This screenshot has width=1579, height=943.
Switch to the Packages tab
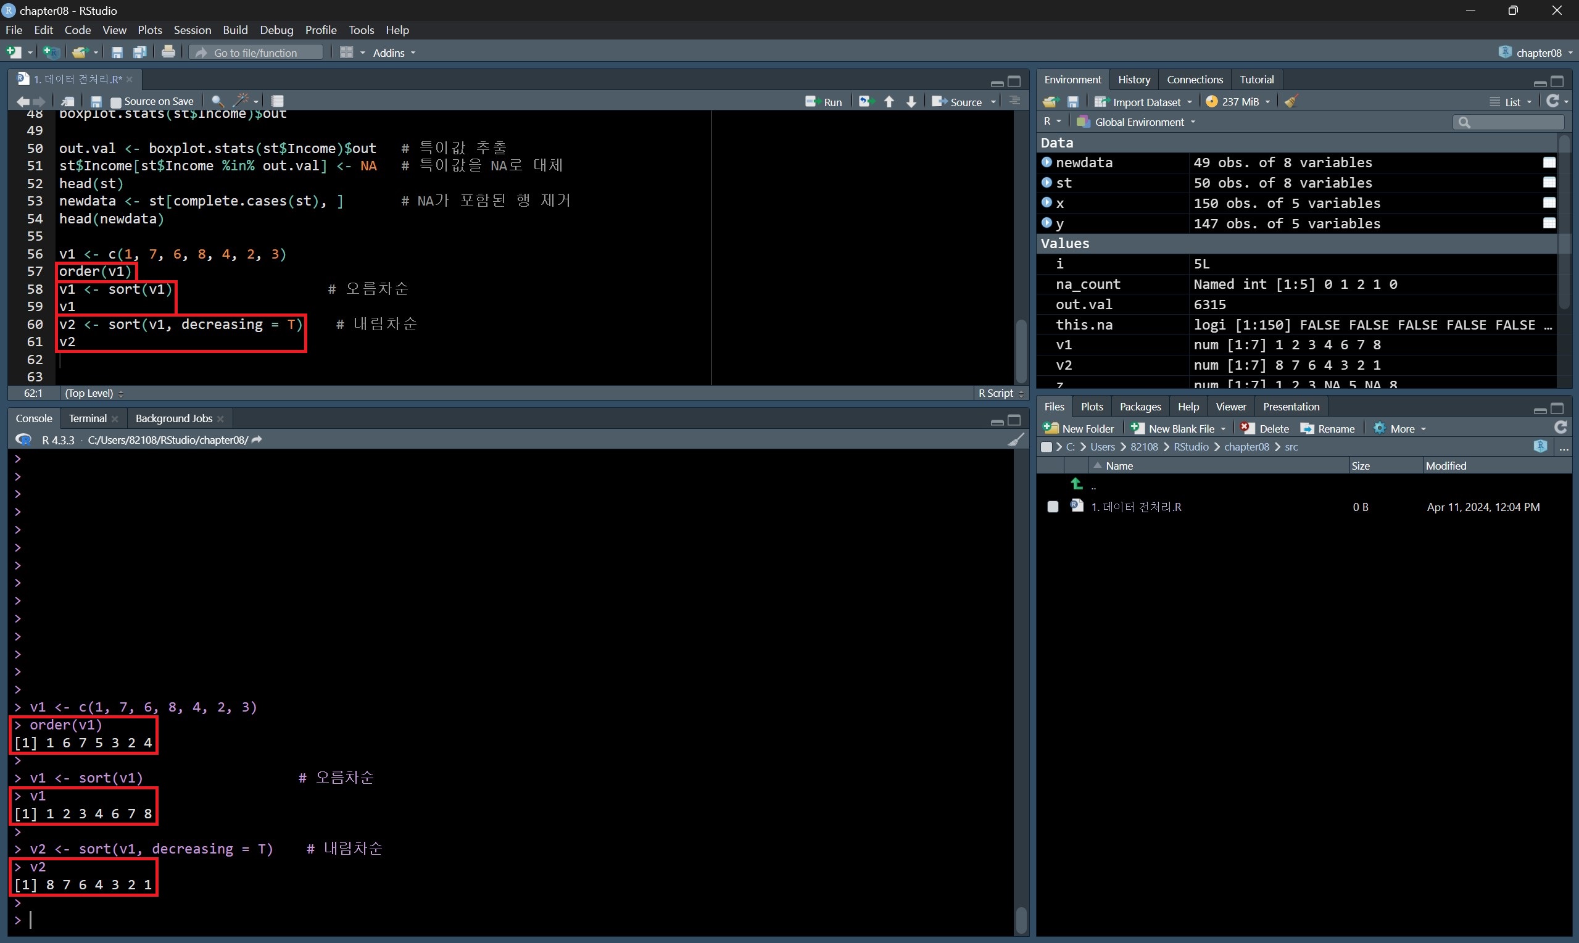1140,407
